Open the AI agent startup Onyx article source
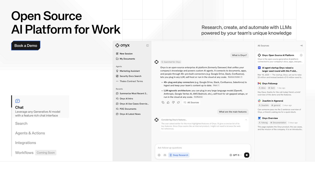Screen dimensions: 315x170 pos(280,72)
